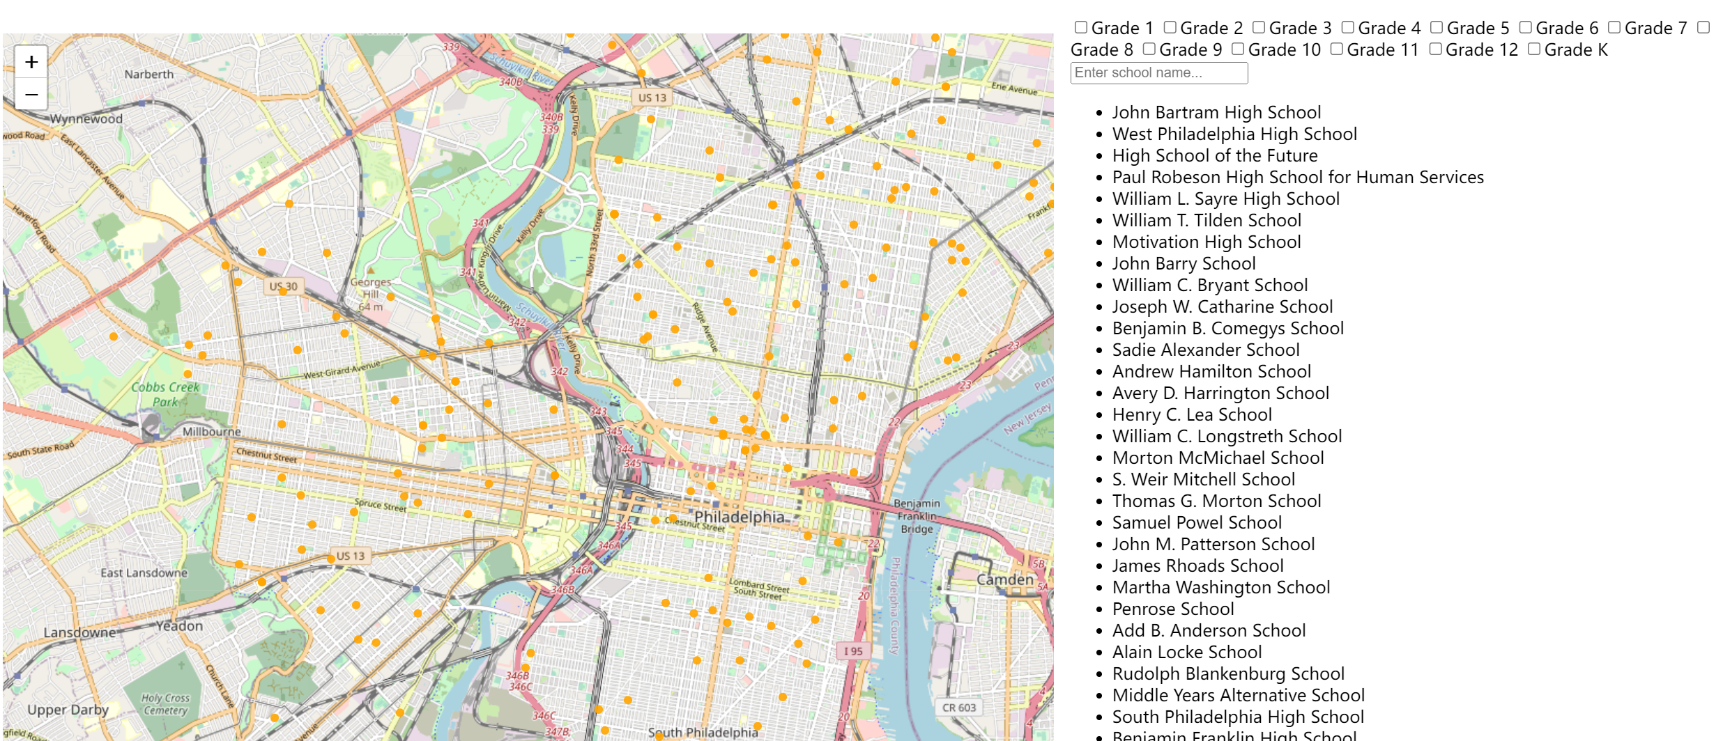This screenshot has width=1723, height=741.
Task: Click the East Lansdowne map label
Action: (144, 573)
